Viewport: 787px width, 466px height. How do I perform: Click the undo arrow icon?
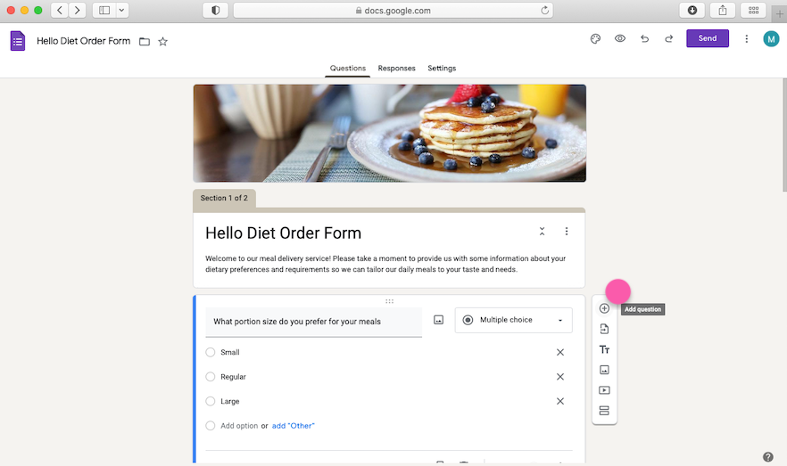[644, 38]
